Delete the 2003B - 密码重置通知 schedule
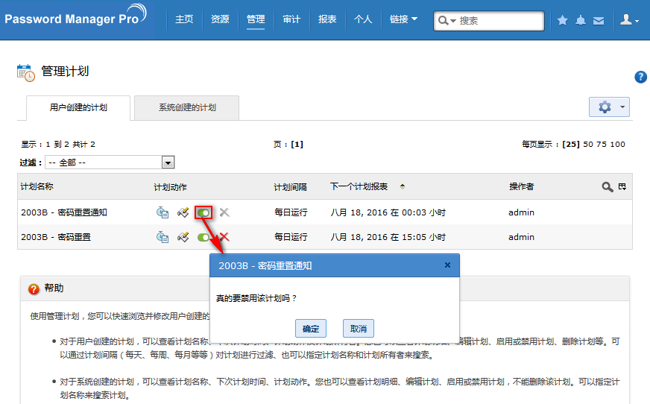Image resolution: width=650 pixels, height=404 pixels. click(x=224, y=212)
